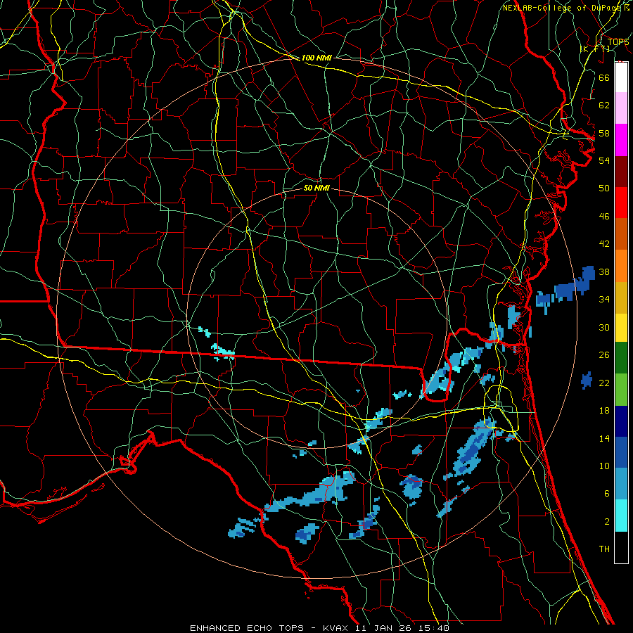633x633 pixels.
Task: Click the 2 value on the legend
Action: 606,522
